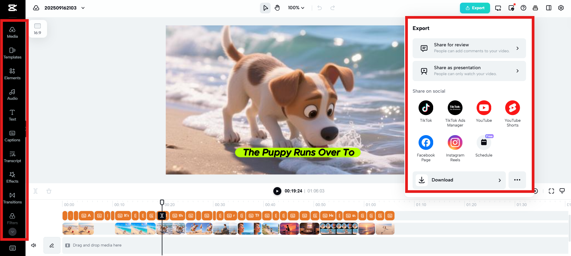Select the hand pan tool
The height and width of the screenshot is (256, 571).
[x=277, y=8]
